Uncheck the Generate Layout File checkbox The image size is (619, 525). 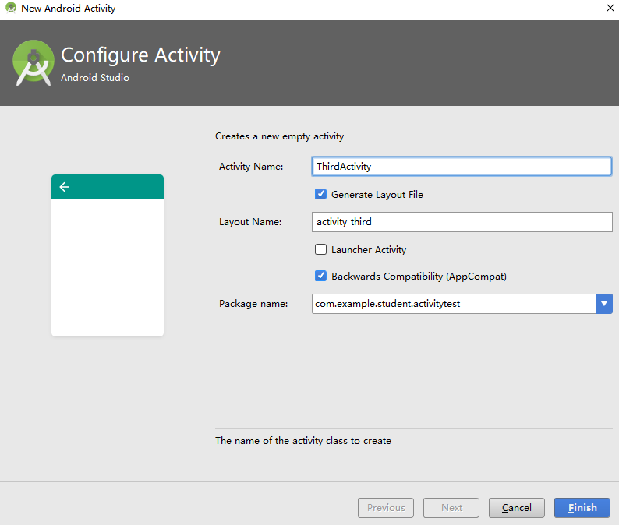[320, 195]
